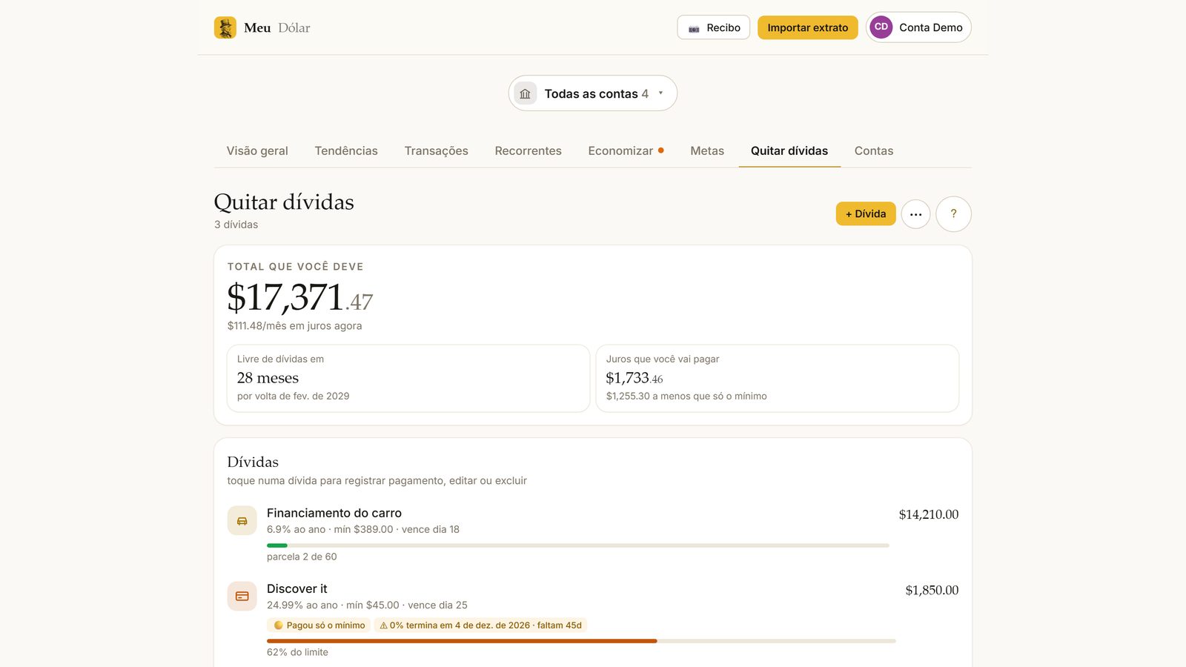Click the Discover it limit usage bar

pos(581,641)
